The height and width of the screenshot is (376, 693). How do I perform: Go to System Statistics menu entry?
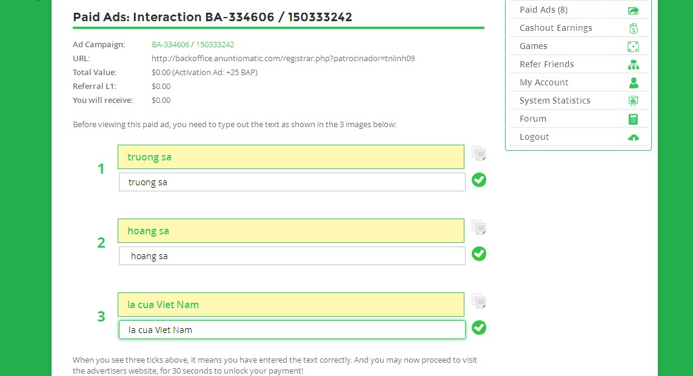click(554, 101)
